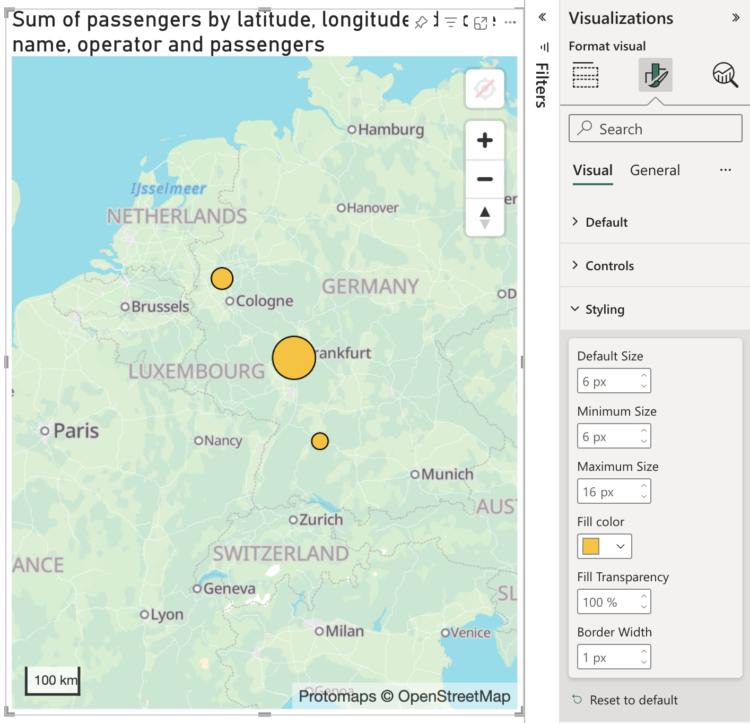
Task: Zoom out on the map
Action: [x=485, y=179]
